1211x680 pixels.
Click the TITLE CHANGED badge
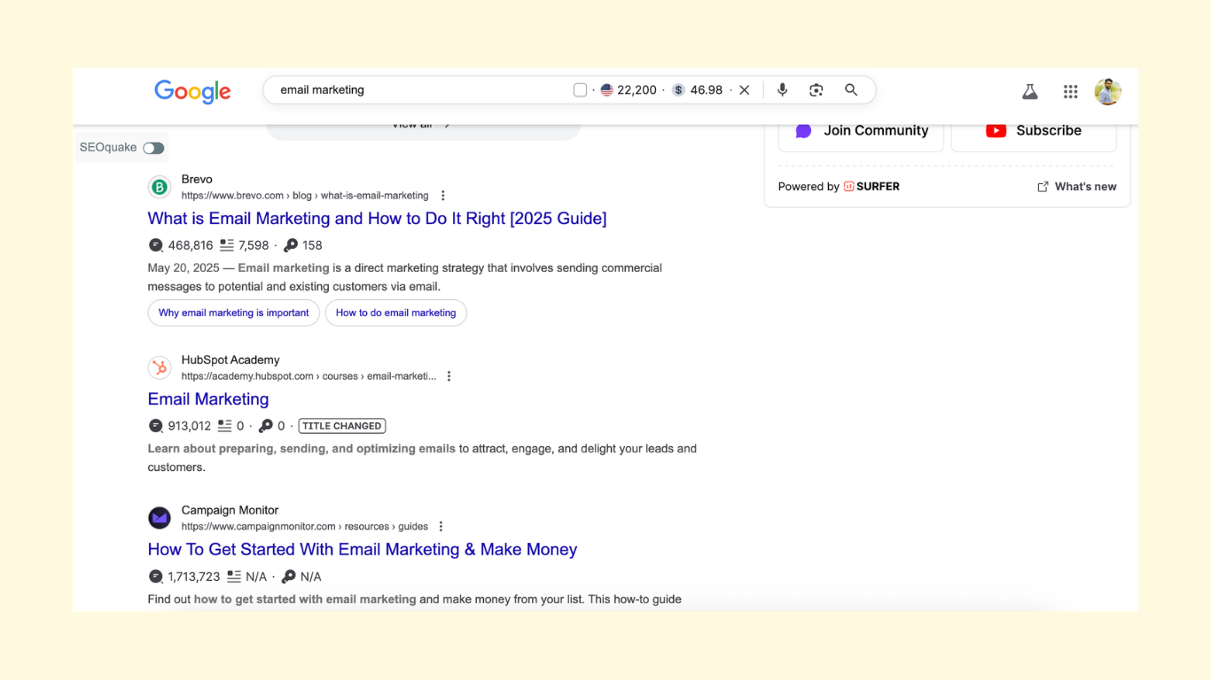(342, 426)
